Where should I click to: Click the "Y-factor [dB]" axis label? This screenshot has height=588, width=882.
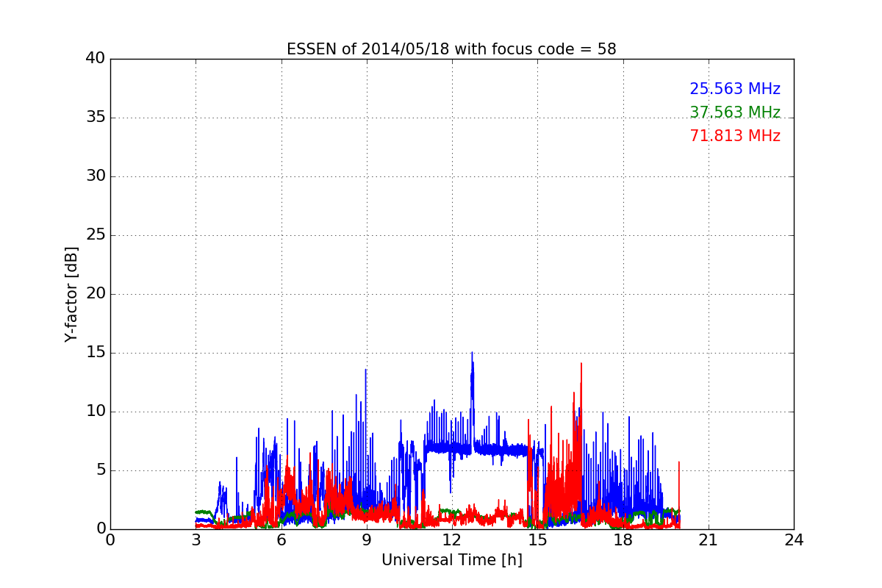[x=71, y=294]
